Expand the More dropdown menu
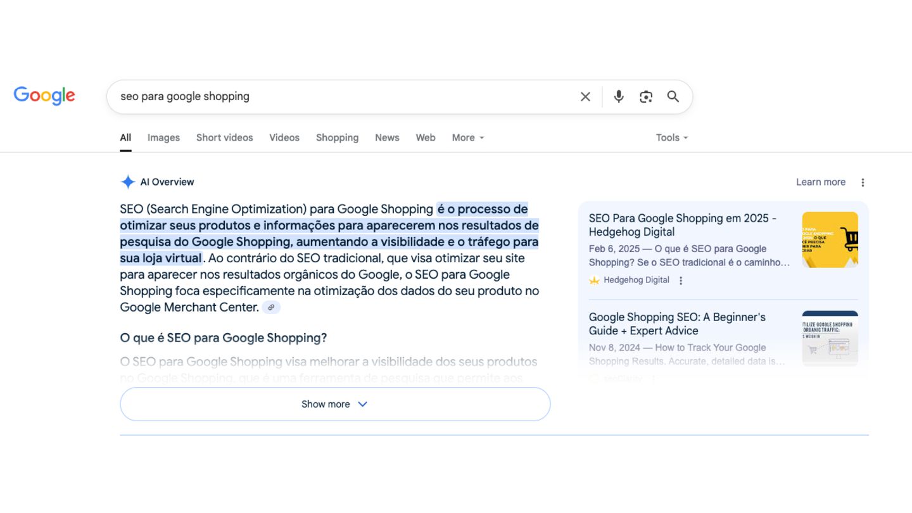 pos(468,137)
